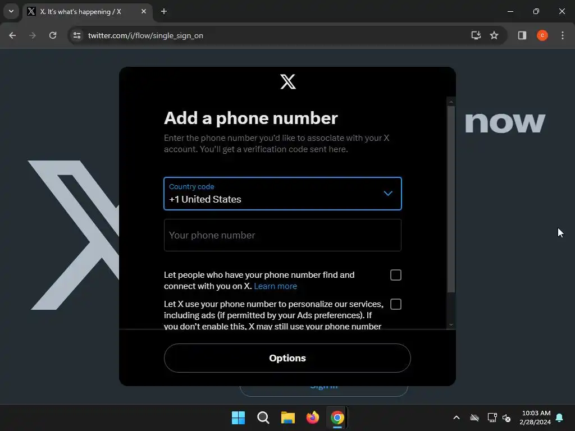
Task: Open the Learn more link
Action: [275, 286]
